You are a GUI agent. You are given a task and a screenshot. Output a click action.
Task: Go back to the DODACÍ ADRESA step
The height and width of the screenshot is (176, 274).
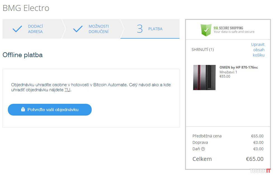pos(35,29)
